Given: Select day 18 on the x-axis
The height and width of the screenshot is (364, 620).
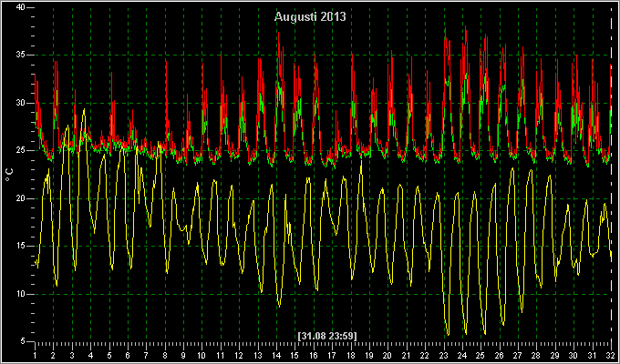Looking at the screenshot, I should click(x=351, y=355).
